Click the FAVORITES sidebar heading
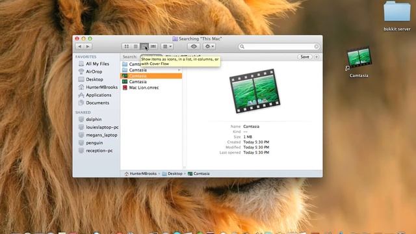The image size is (416, 234). [x=86, y=57]
